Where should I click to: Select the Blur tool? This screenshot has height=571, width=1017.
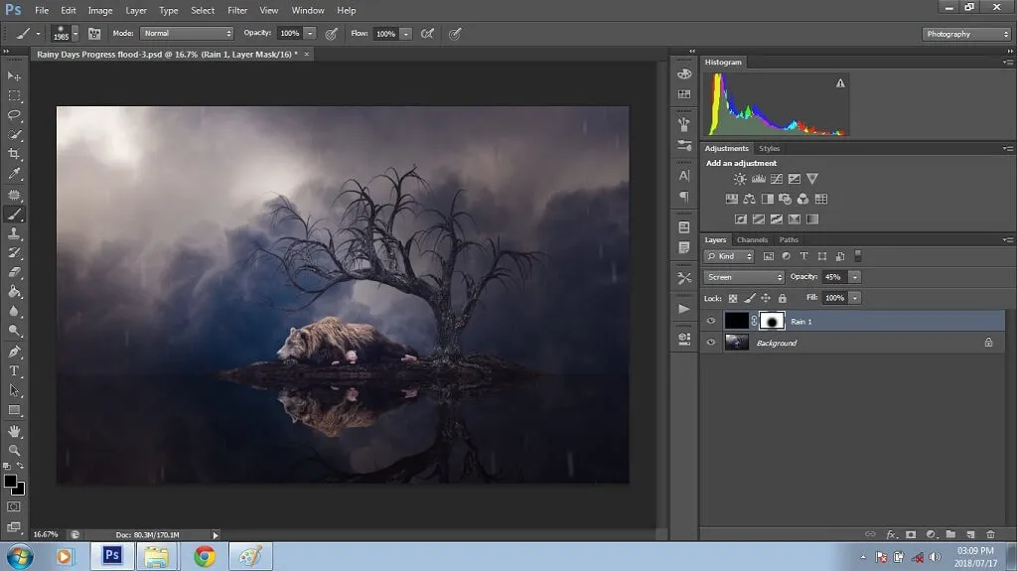click(14, 312)
